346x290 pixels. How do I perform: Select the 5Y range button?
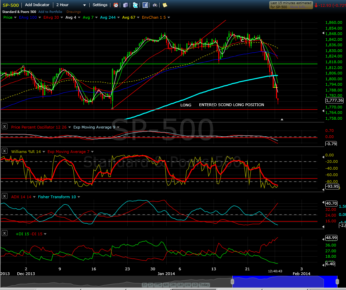[145, 285]
